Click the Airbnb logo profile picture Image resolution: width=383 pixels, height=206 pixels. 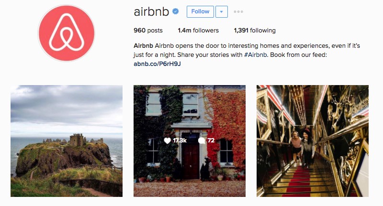coord(66,33)
